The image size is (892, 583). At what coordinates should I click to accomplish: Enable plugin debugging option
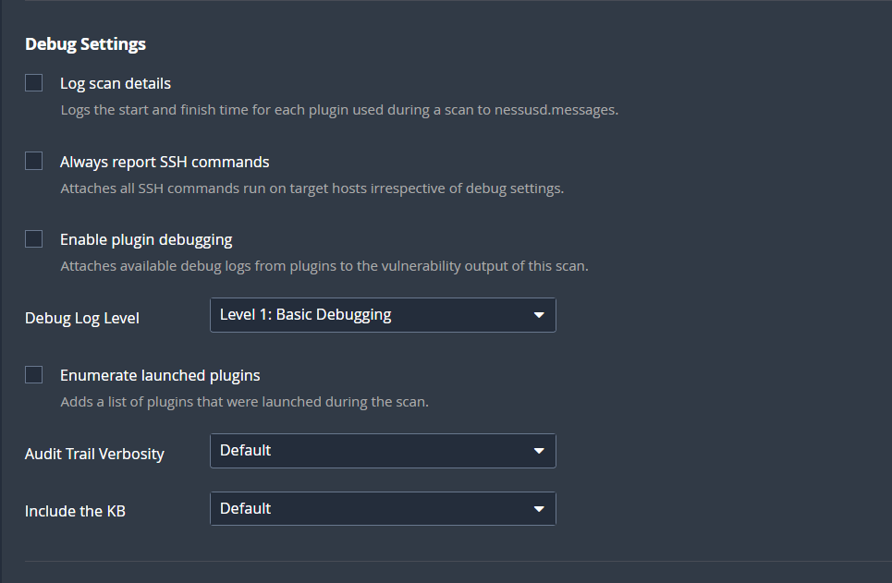33,238
